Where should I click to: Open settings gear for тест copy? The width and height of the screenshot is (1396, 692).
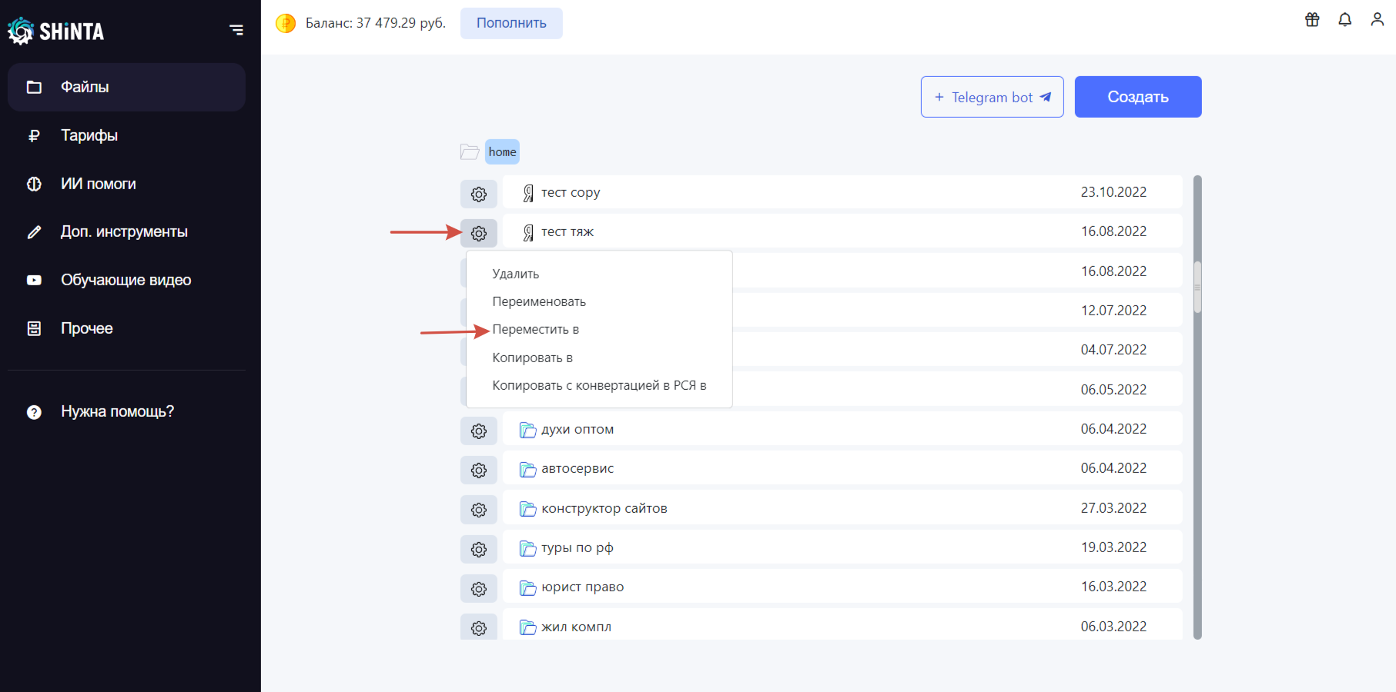479,194
